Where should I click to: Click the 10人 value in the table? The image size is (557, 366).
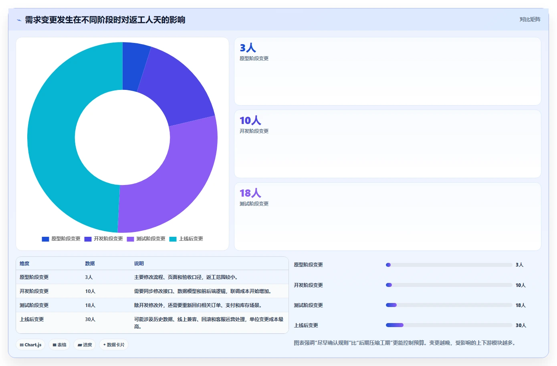(90, 291)
